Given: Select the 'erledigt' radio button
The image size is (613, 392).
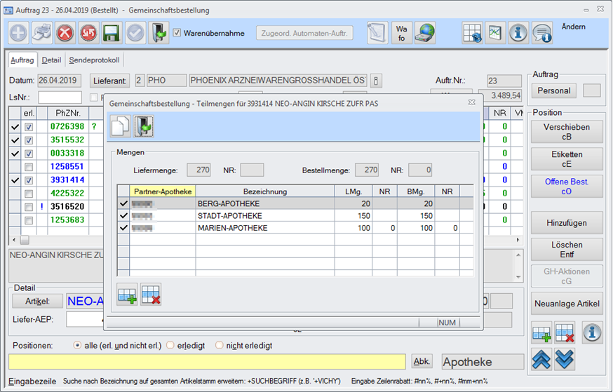Looking at the screenshot, I should pyautogui.click(x=170, y=346).
